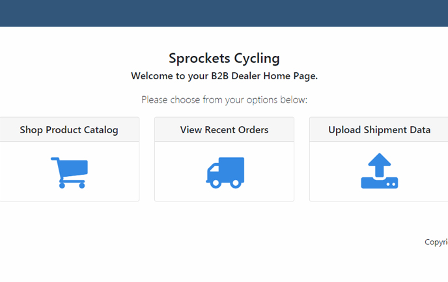The image size is (448, 282).
Task: Select the View Recent Orders heading
Action: [224, 130]
